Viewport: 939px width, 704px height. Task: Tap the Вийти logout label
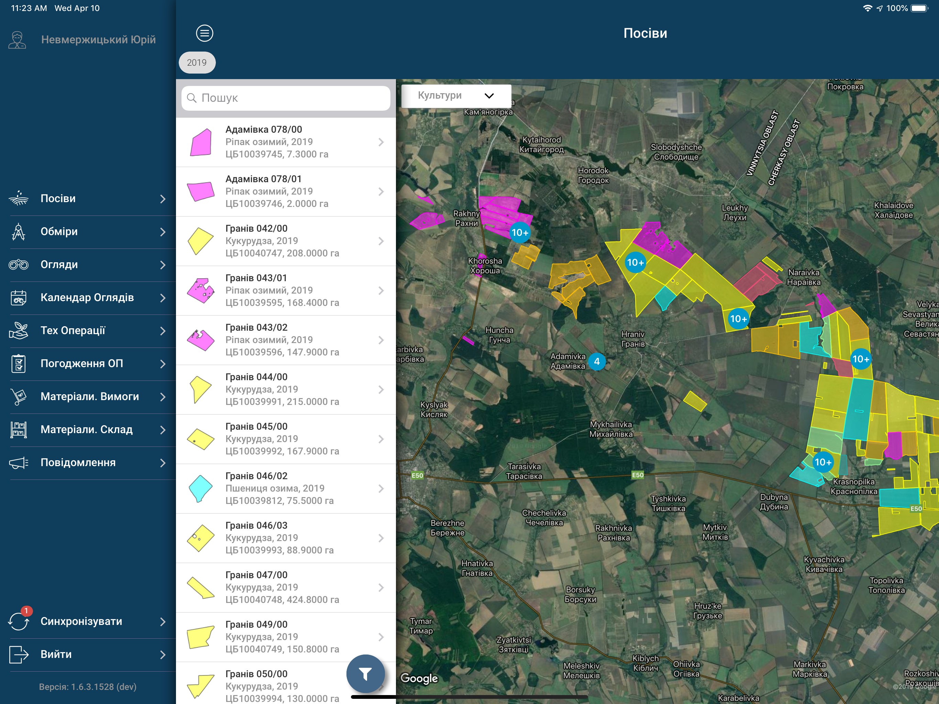56,654
